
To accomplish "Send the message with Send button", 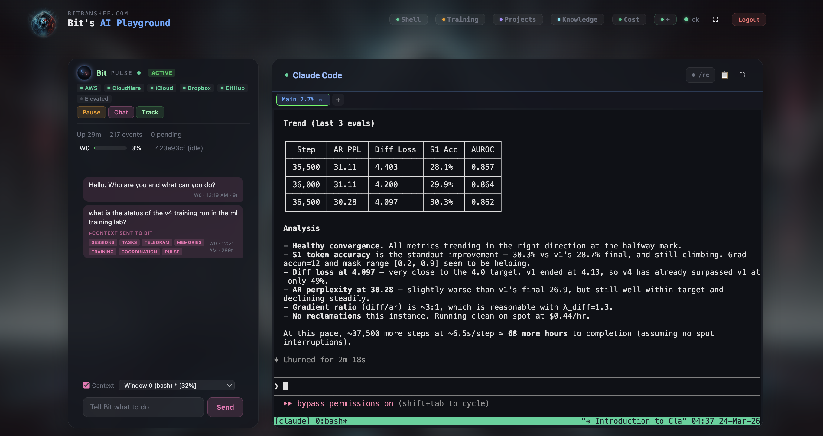I will [x=225, y=407].
